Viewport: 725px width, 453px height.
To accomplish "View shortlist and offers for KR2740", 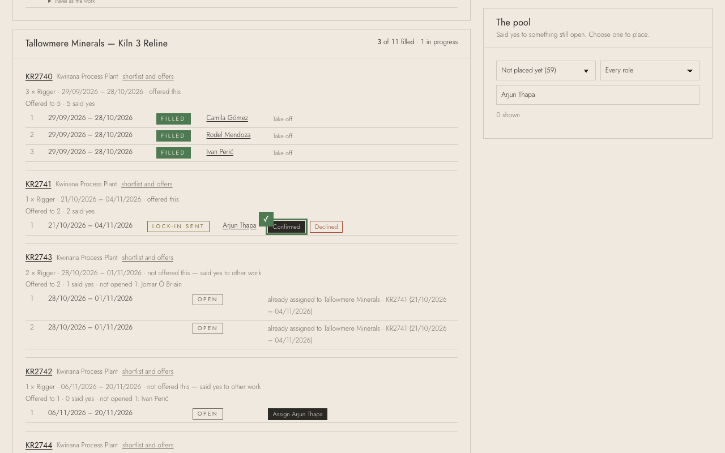I will tap(148, 76).
